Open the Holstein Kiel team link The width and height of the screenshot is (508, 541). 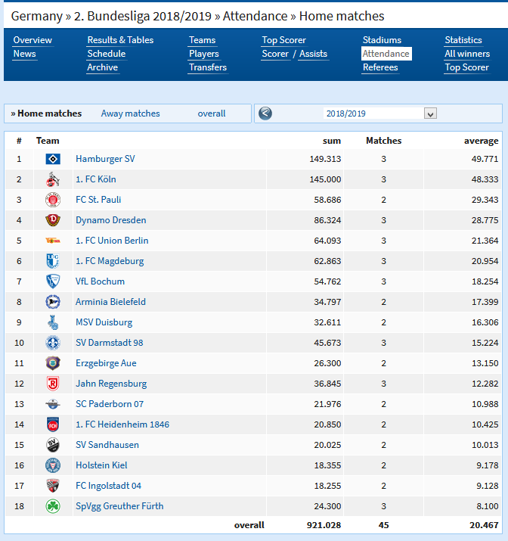[x=101, y=465]
